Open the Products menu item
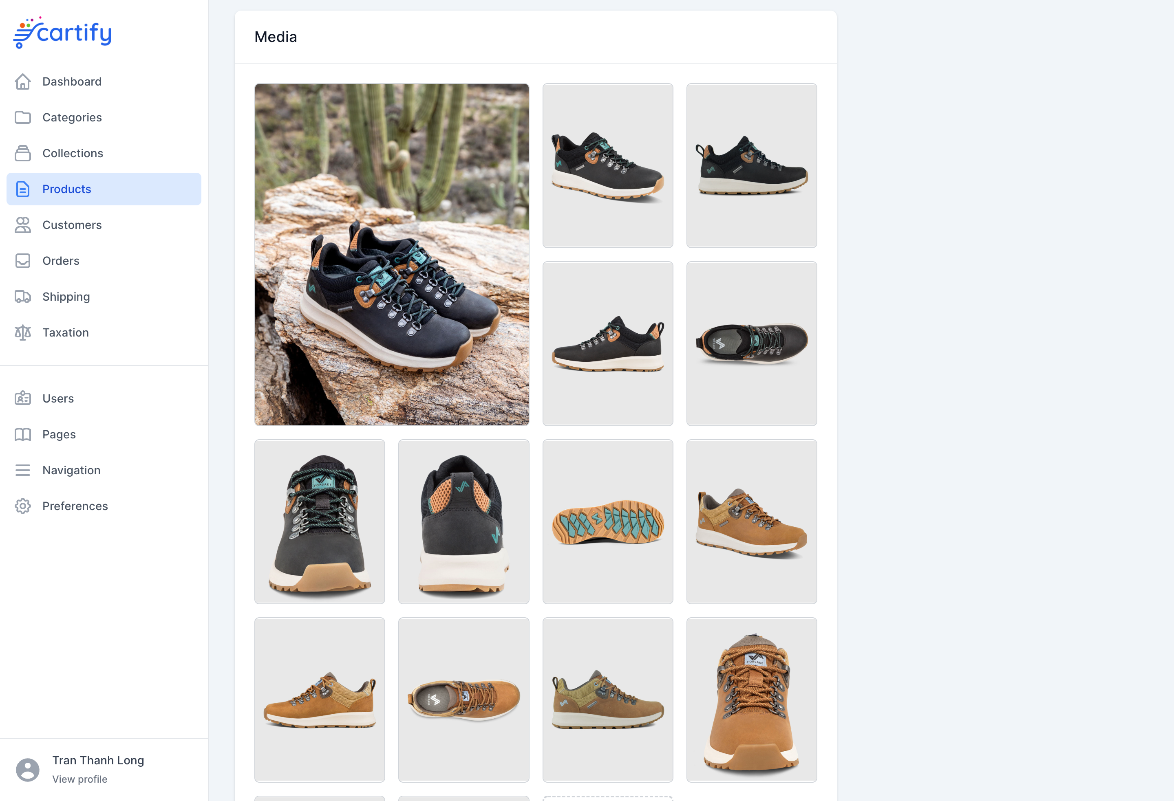Image resolution: width=1174 pixels, height=801 pixels. coord(104,189)
